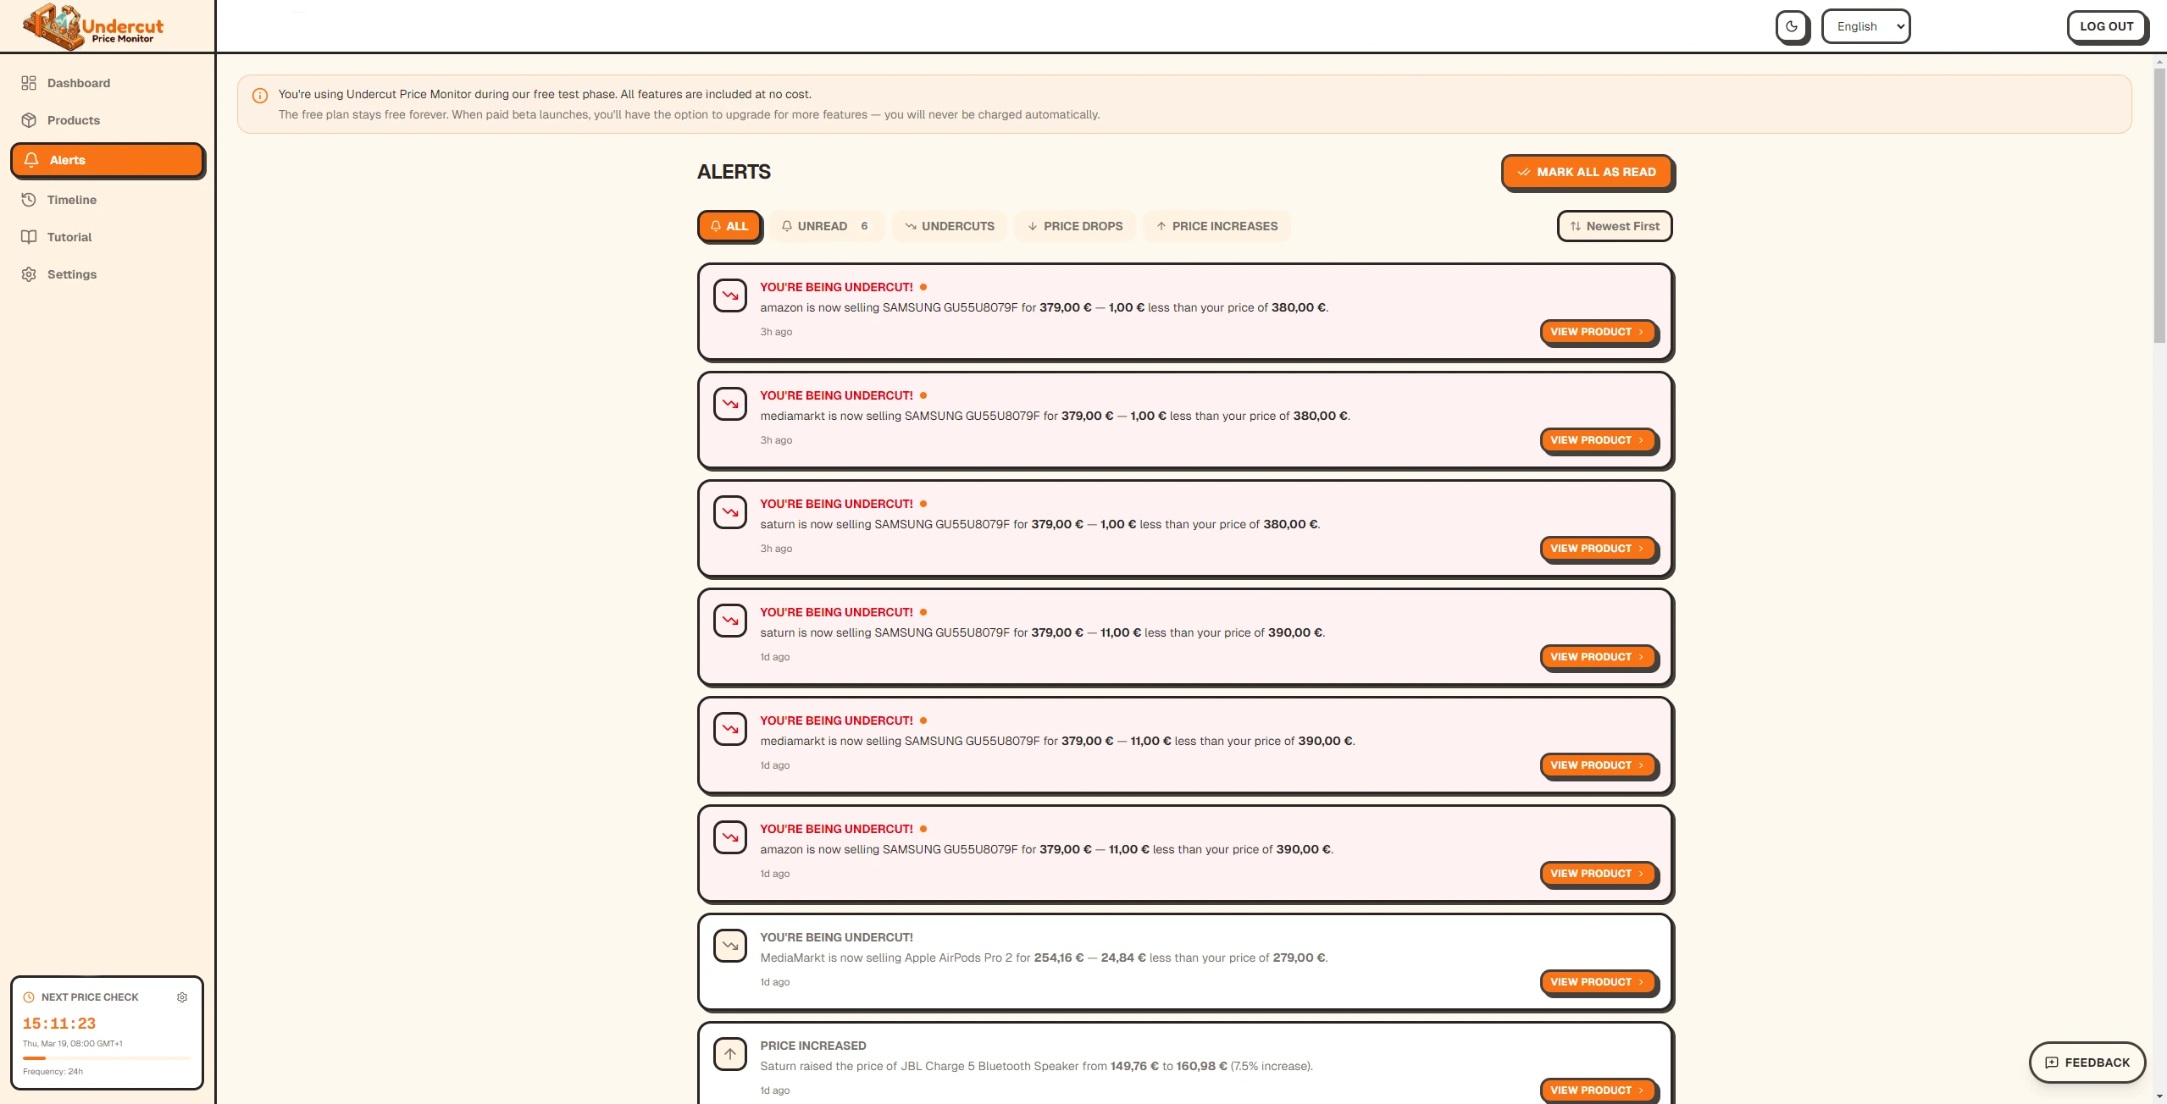Show only Price Increases alerts
The image size is (2167, 1104).
pos(1216,226)
